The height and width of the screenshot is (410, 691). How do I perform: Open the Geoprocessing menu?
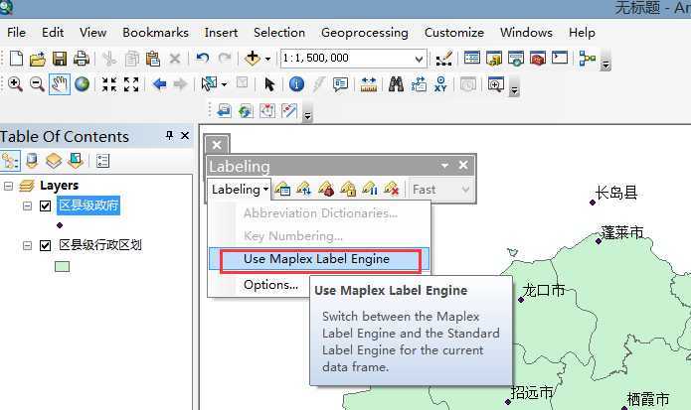(x=365, y=33)
